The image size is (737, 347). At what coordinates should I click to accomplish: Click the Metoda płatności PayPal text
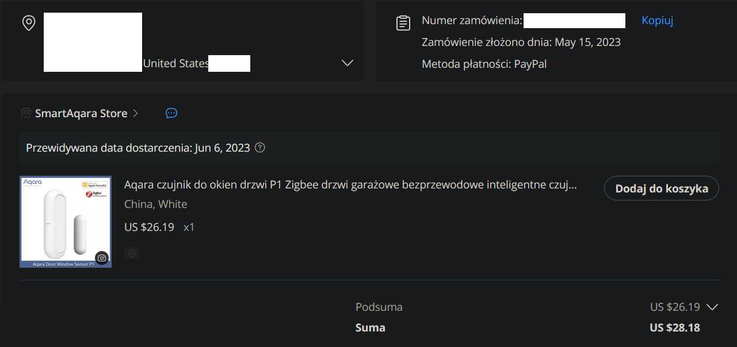[x=484, y=64]
